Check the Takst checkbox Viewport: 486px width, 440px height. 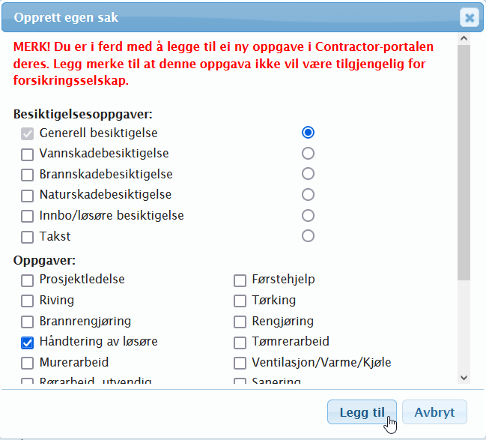[x=28, y=238]
